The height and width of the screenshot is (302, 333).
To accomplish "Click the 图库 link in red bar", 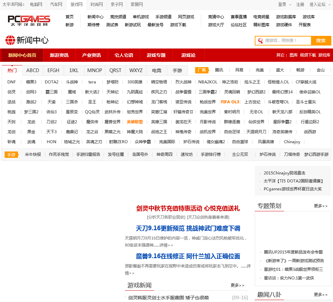I will click(x=293, y=55).
